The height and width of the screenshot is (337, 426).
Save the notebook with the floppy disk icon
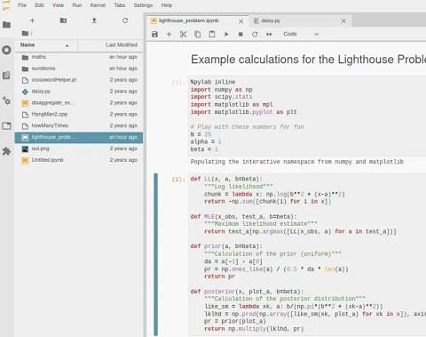pos(154,34)
